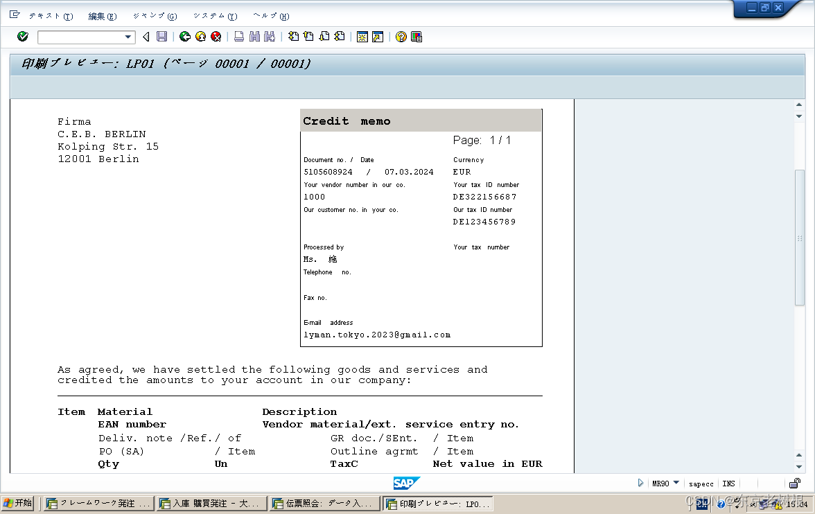Toggle insert mode via INS indicator
815x514 pixels.
click(x=728, y=484)
